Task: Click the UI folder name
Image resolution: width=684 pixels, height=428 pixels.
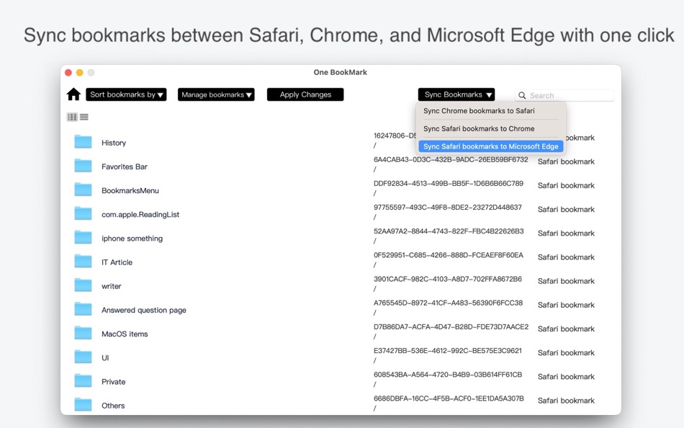Action: pyautogui.click(x=105, y=358)
